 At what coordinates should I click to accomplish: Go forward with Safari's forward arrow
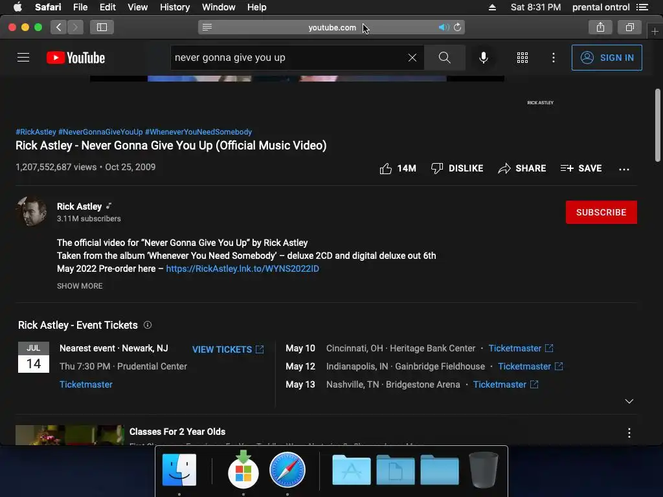click(x=75, y=27)
